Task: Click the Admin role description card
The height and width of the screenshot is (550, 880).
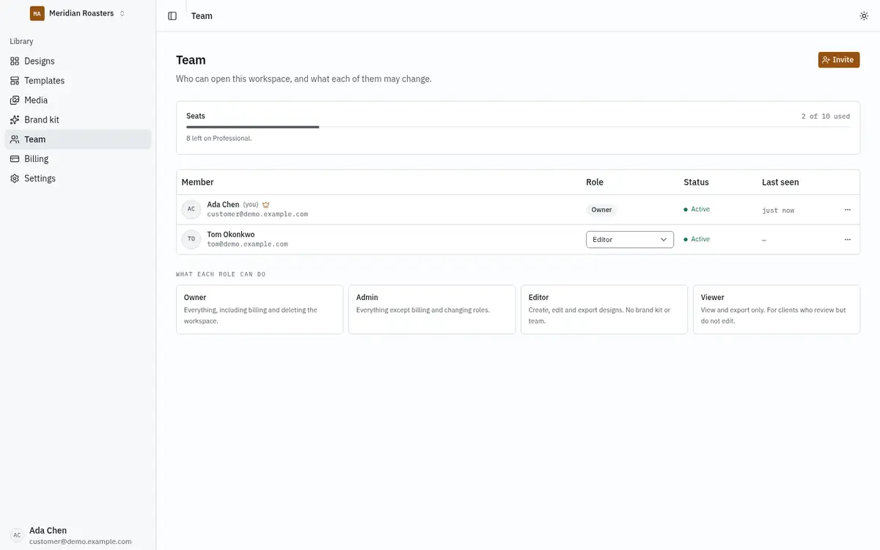Action: pyautogui.click(x=432, y=309)
